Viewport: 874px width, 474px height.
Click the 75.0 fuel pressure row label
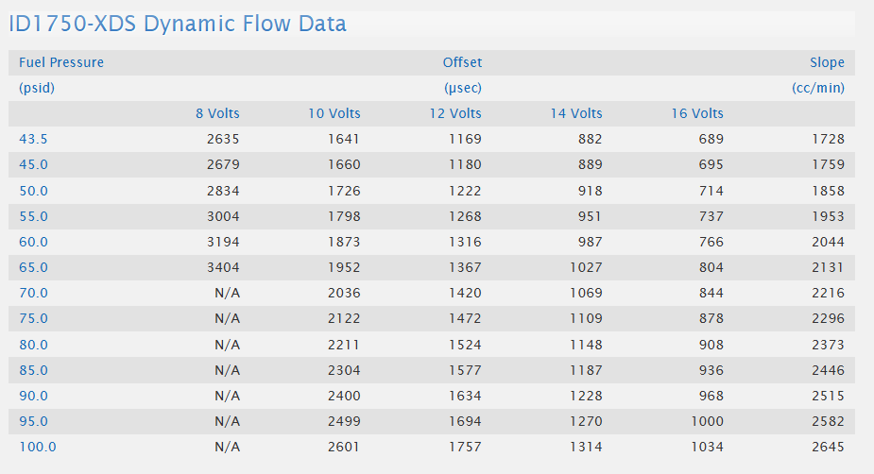33,318
